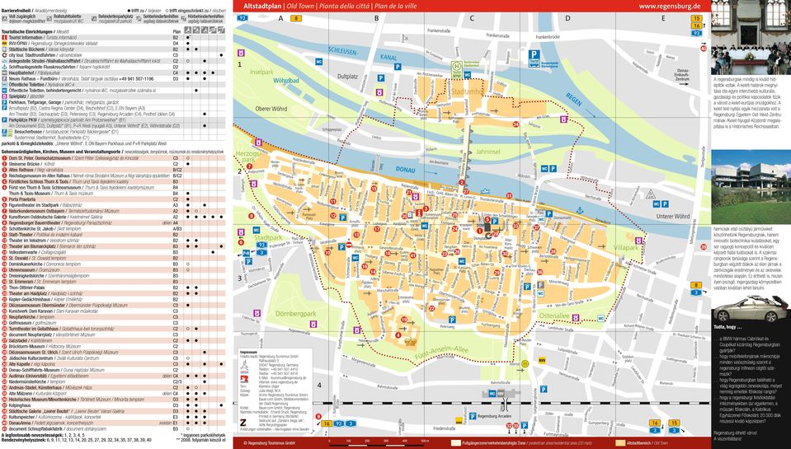791x449 pixels.
Task: Click the 'DonauArena' legend row
Action: [x=113, y=423]
